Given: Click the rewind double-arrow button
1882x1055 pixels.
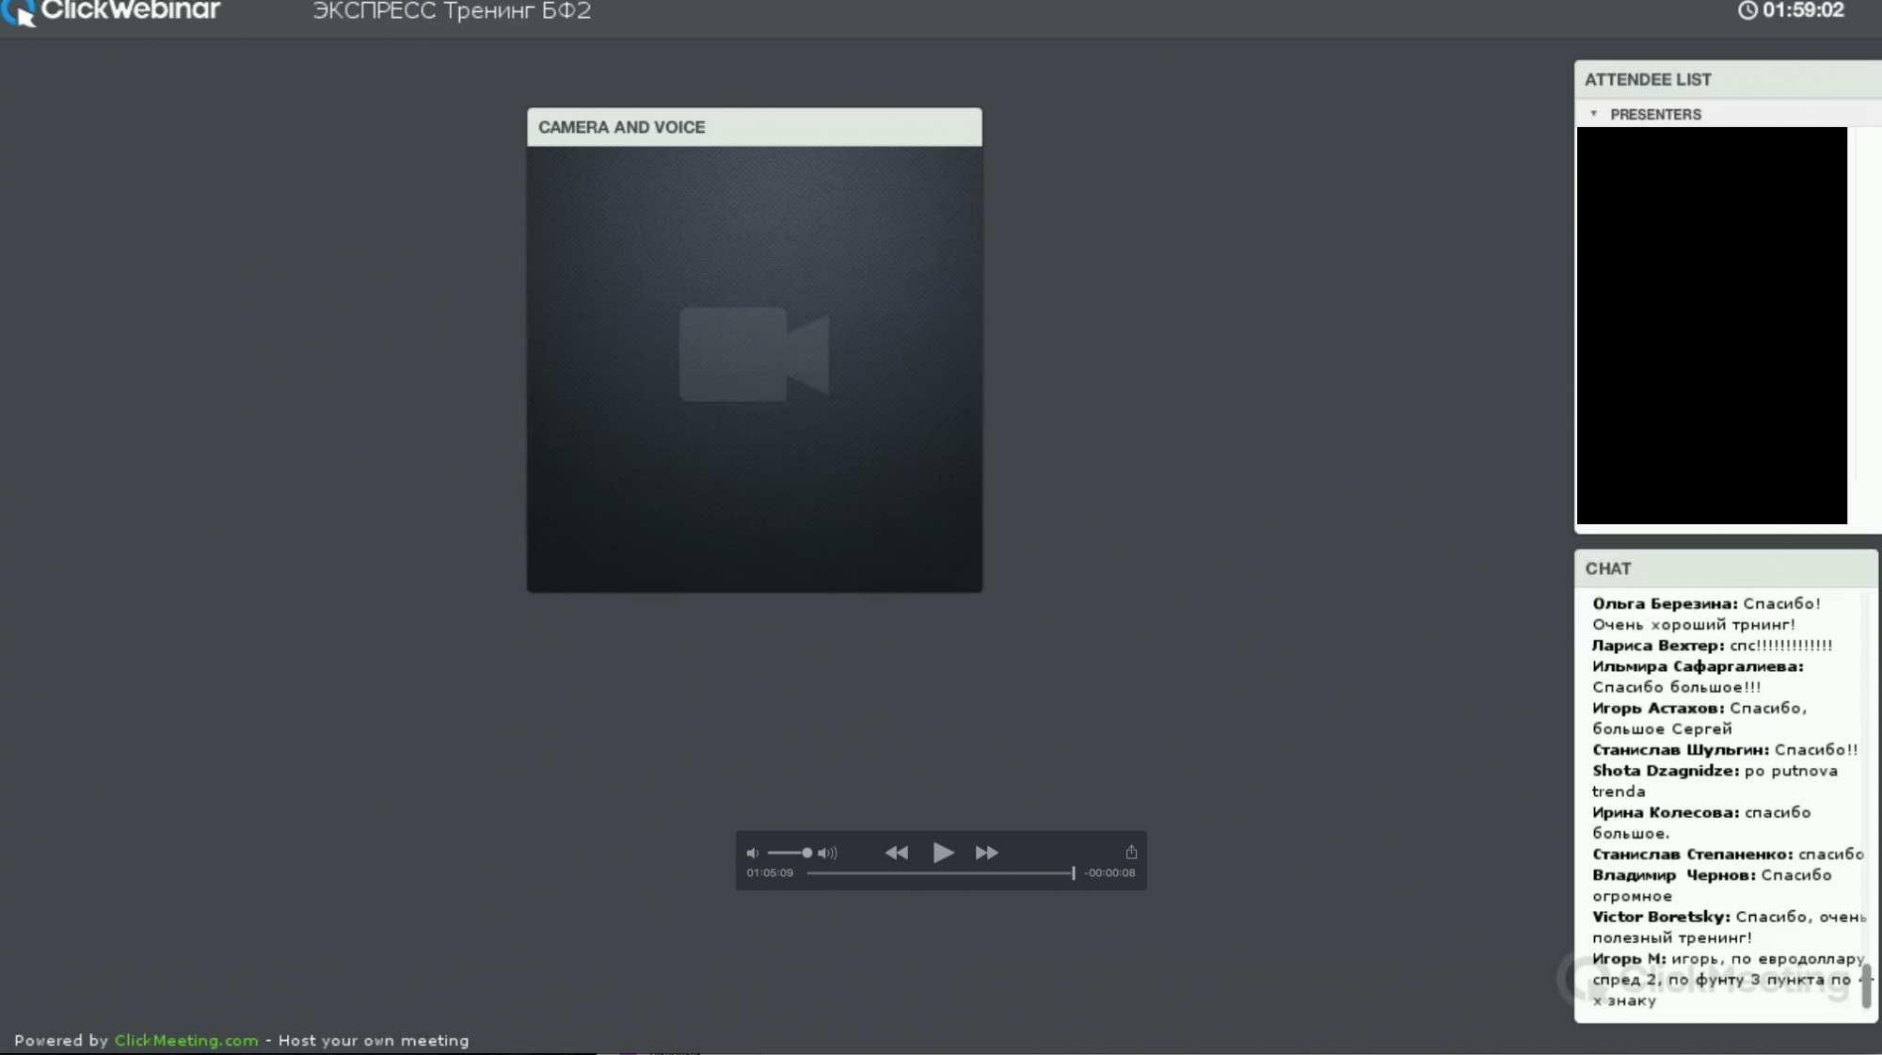Looking at the screenshot, I should point(896,853).
